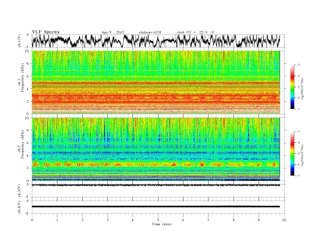This screenshot has width=320, height=247.
Task: Click the '-7' label of lower color scale
Action: click(x=298, y=176)
